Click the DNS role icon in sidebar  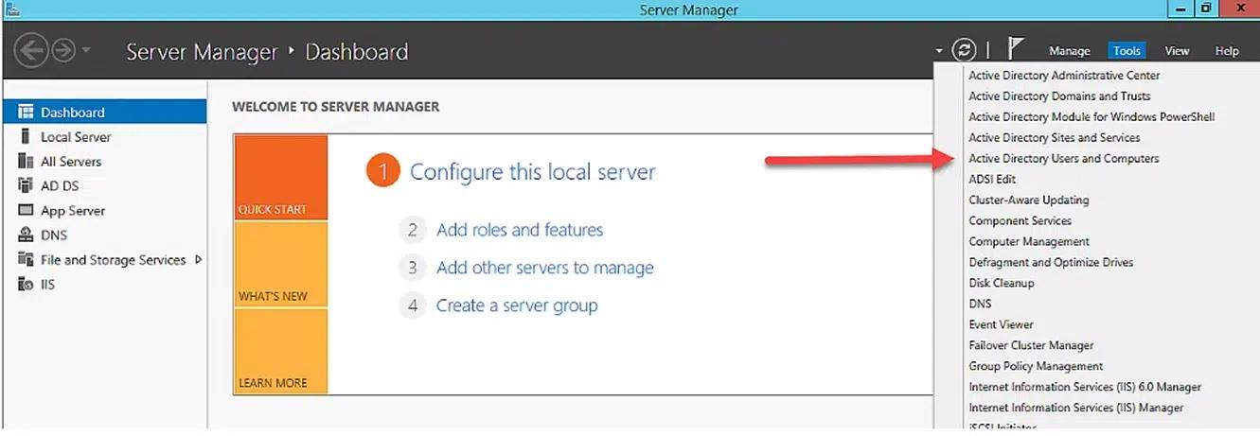(x=26, y=235)
